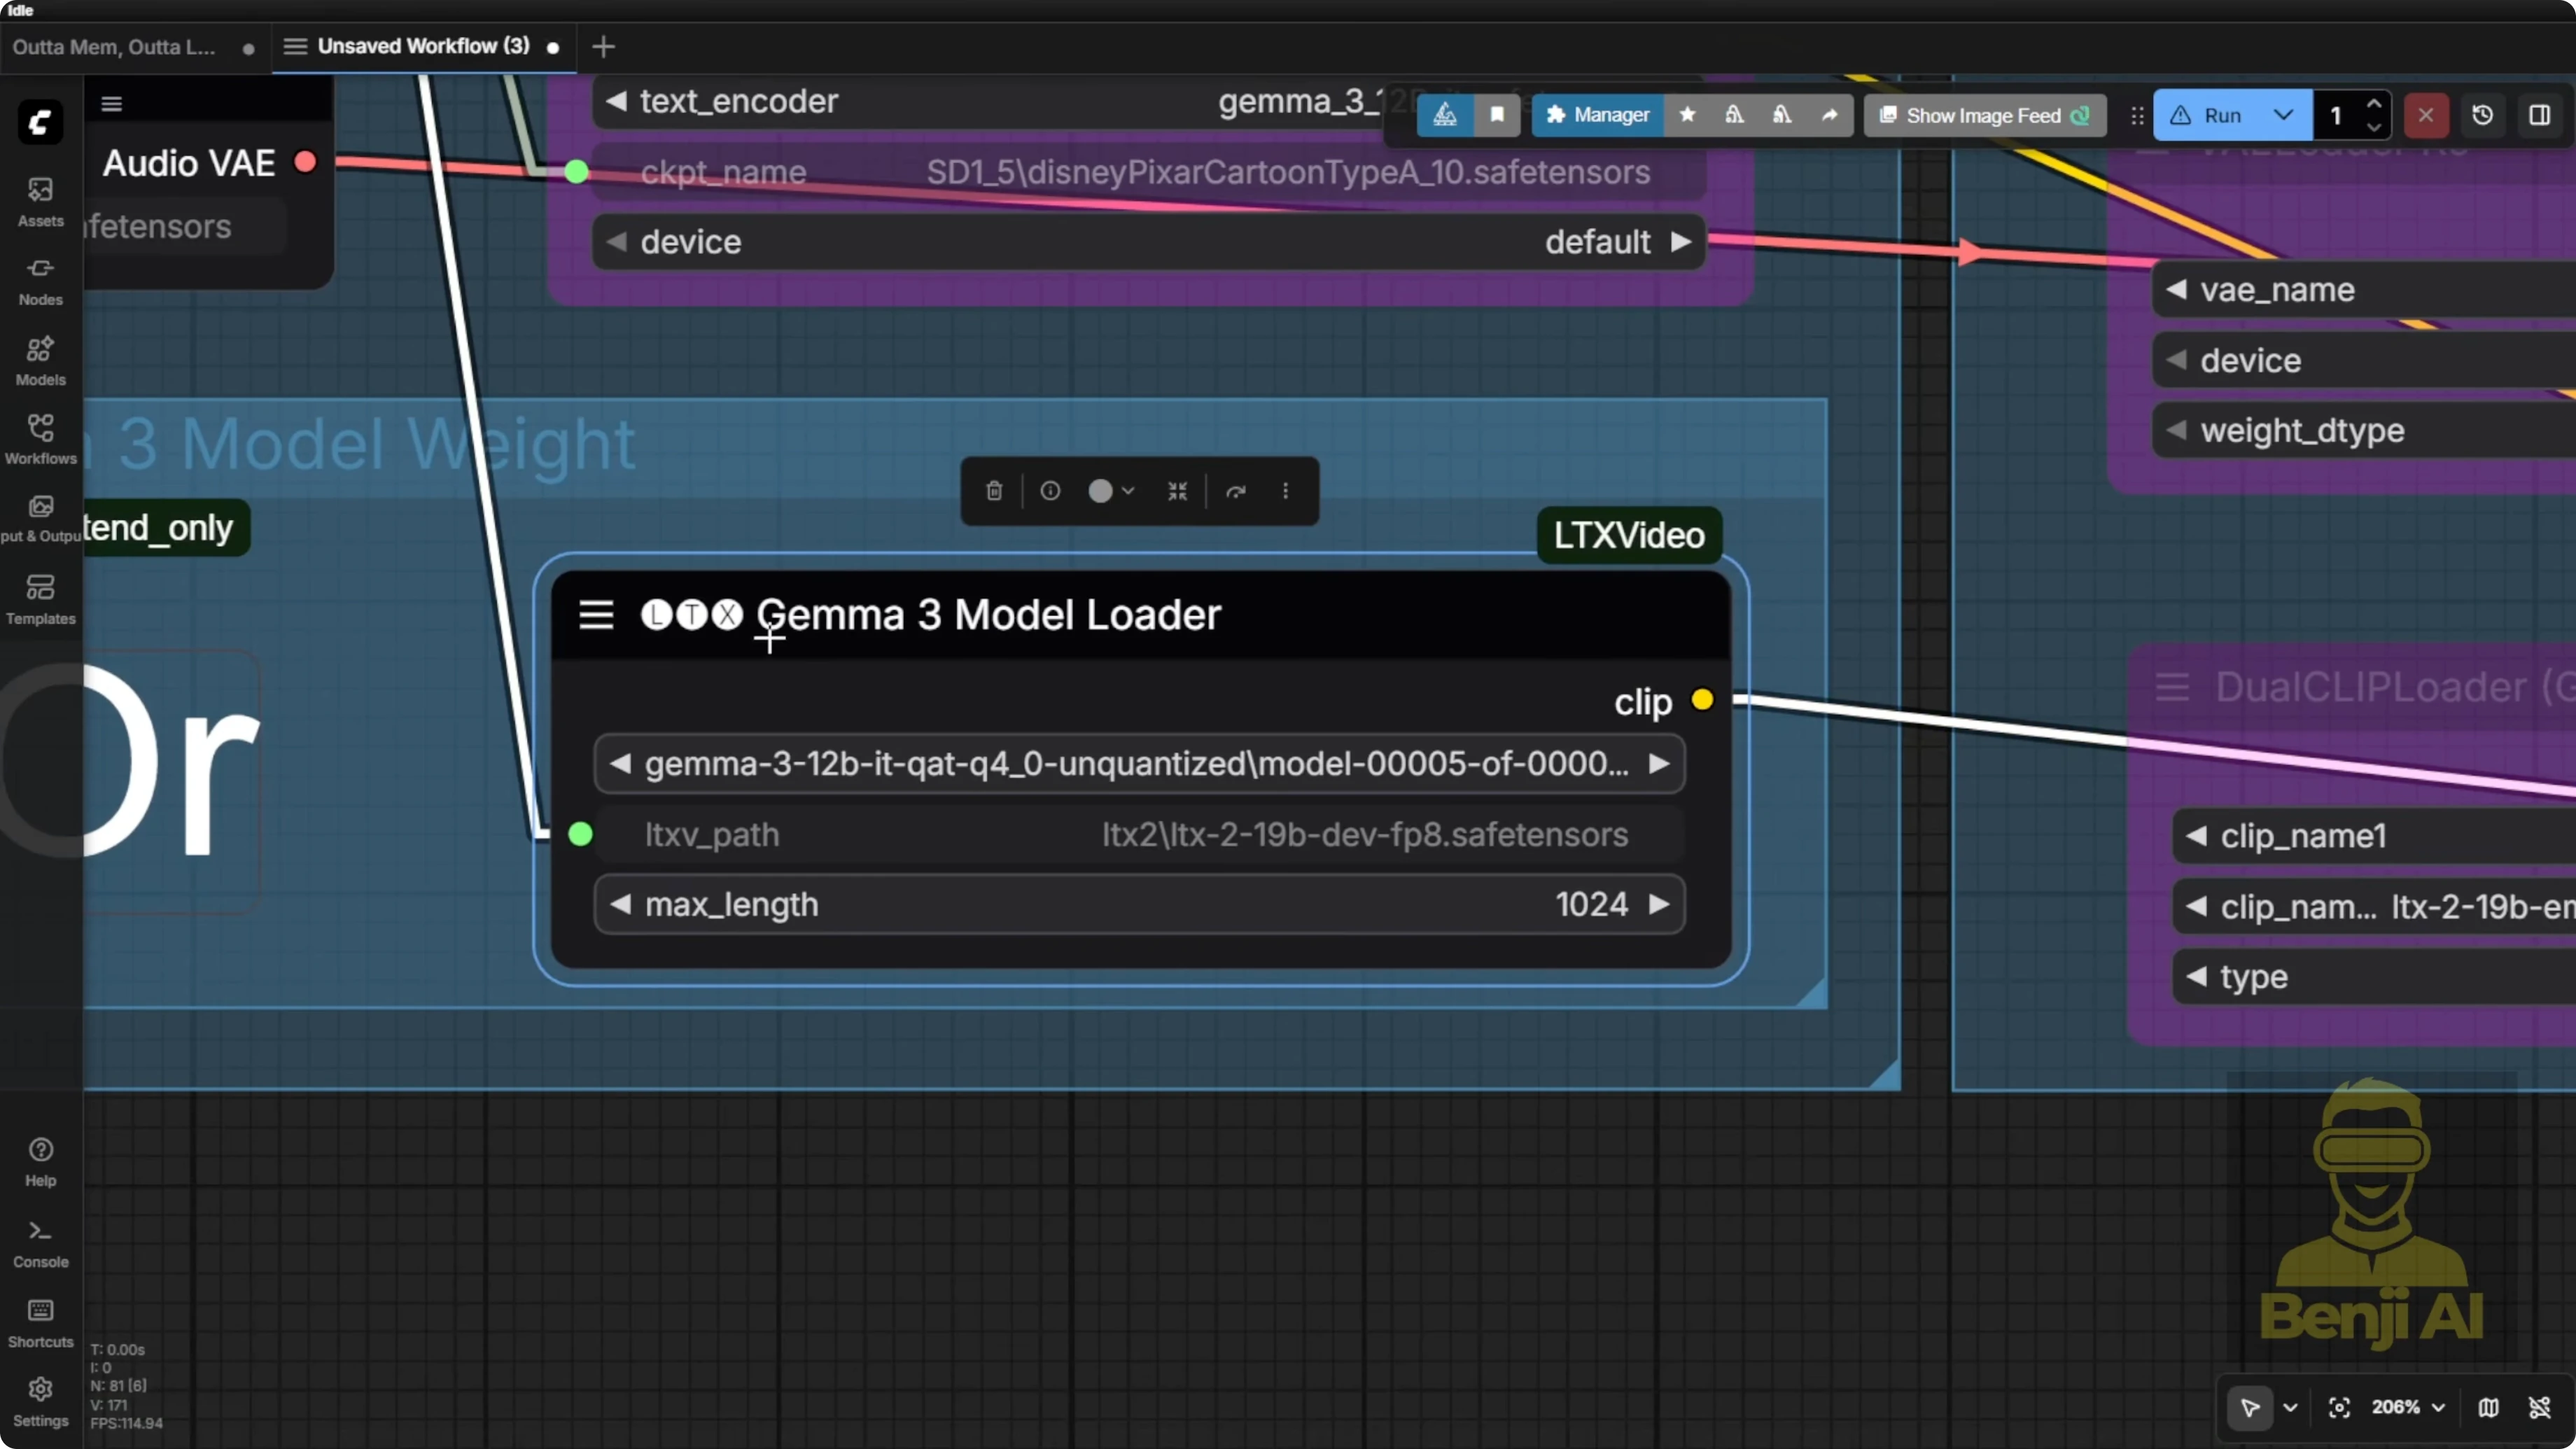Increase max_length value with right arrow
The height and width of the screenshot is (1449, 2576).
[1658, 904]
